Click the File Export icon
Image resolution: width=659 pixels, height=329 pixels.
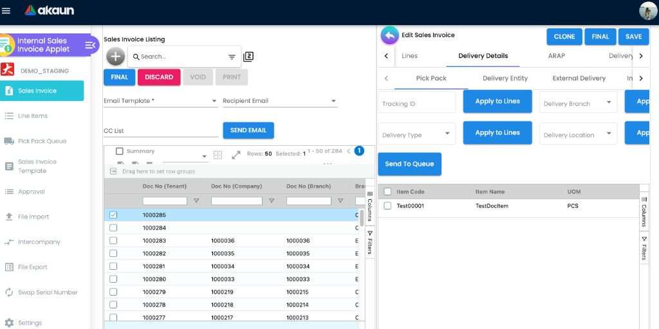point(9,267)
